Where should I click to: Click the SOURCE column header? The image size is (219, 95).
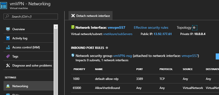(188, 69)
